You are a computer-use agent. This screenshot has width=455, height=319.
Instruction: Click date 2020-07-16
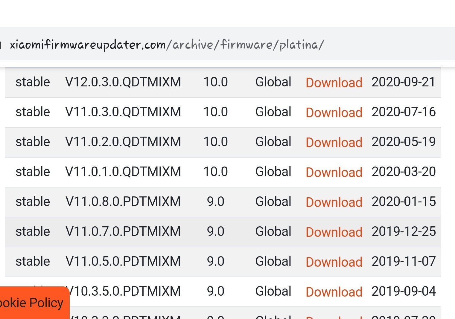pyautogui.click(x=404, y=112)
